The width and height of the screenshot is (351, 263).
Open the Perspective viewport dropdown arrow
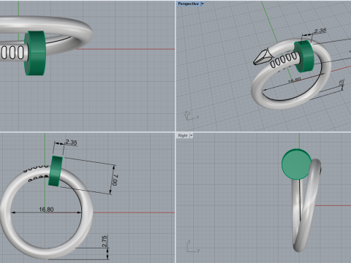203,4
